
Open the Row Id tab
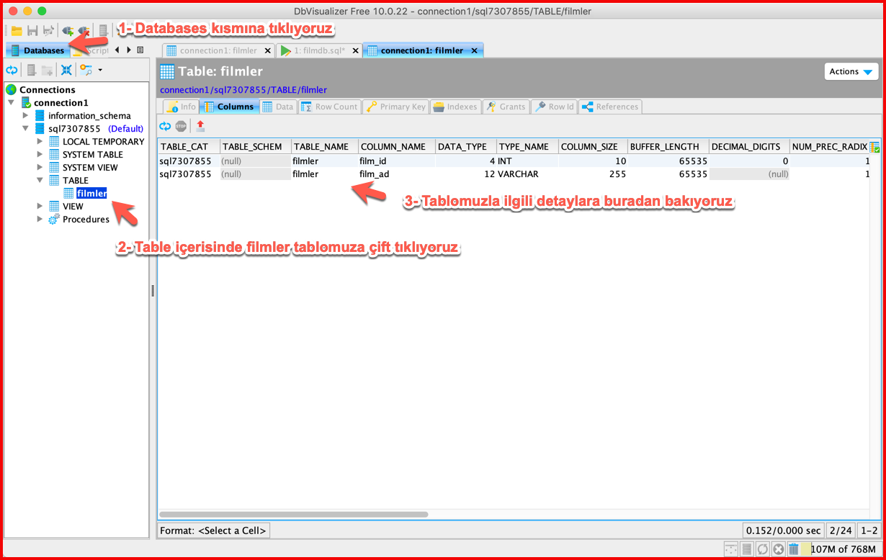[554, 107]
